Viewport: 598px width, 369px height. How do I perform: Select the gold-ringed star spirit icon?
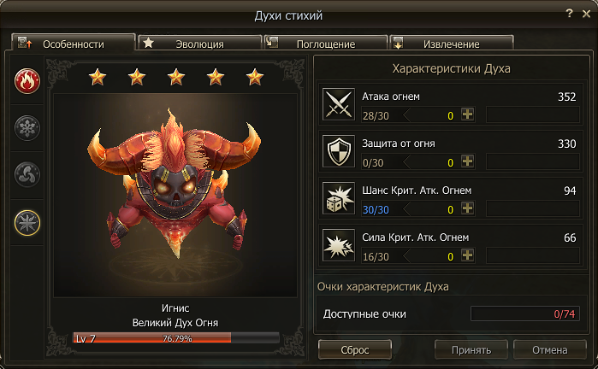click(x=27, y=223)
